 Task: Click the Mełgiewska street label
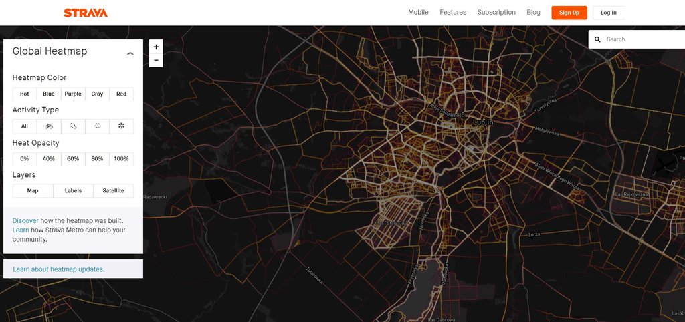[x=547, y=130]
